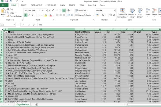Increase font size with the larger A icon
This screenshot has width=161, height=107.
click(x=49, y=10)
